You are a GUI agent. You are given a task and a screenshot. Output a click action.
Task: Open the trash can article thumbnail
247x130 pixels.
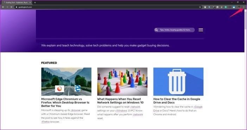[178, 82]
